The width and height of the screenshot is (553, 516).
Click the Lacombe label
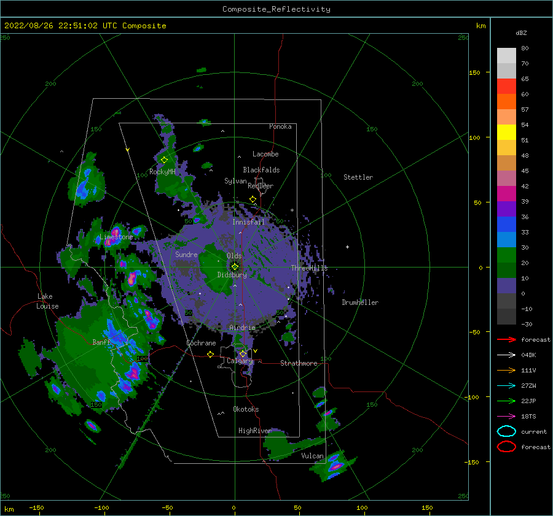265,154
